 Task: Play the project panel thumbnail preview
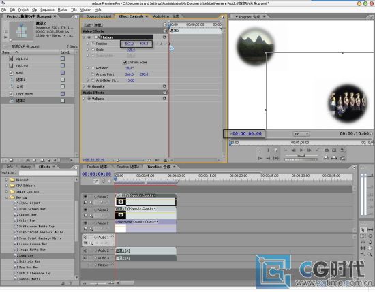tap(5, 37)
